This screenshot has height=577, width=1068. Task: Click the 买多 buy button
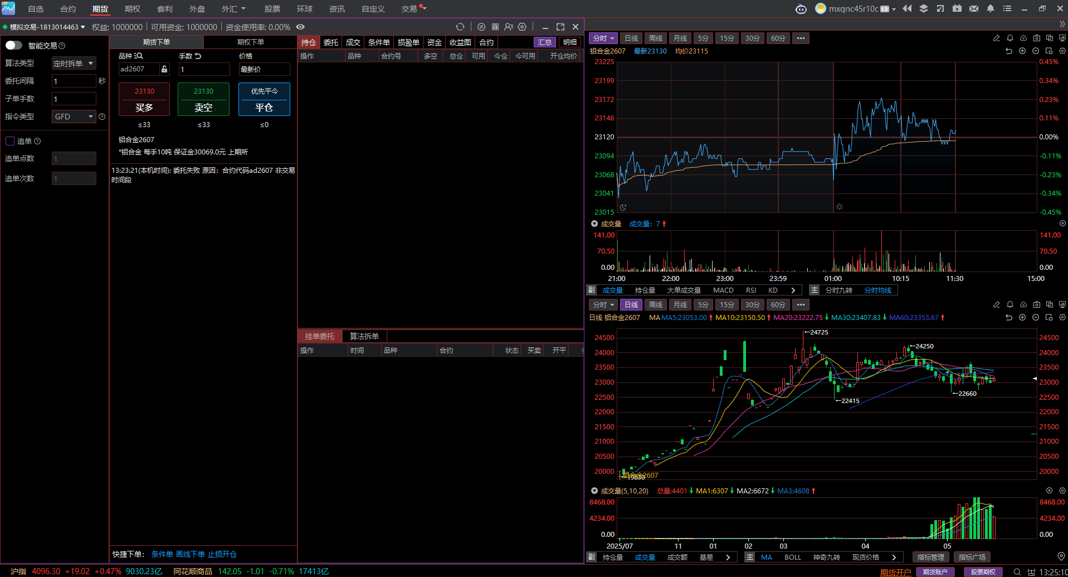pos(144,99)
